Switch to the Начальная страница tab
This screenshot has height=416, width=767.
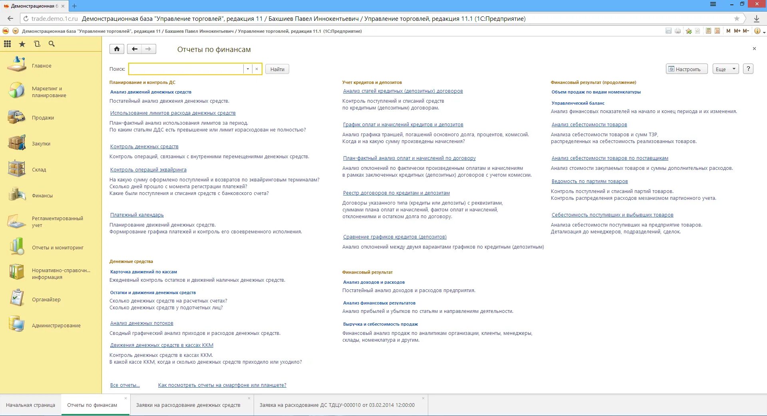pyautogui.click(x=30, y=405)
